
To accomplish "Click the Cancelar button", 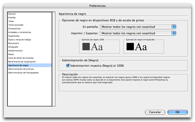I will point(155,112).
